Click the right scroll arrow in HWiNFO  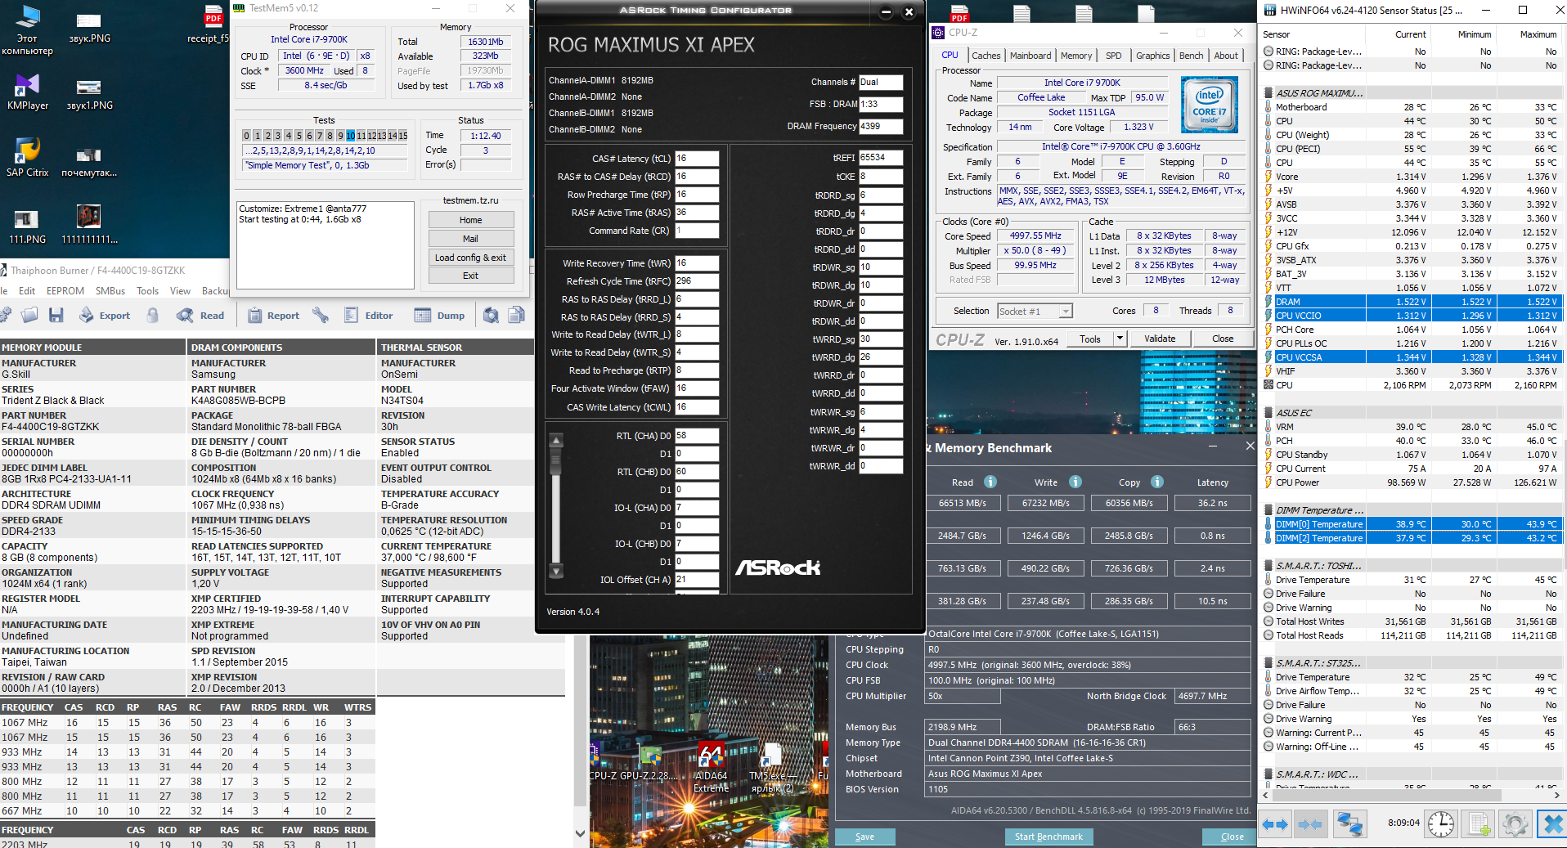point(1556,795)
